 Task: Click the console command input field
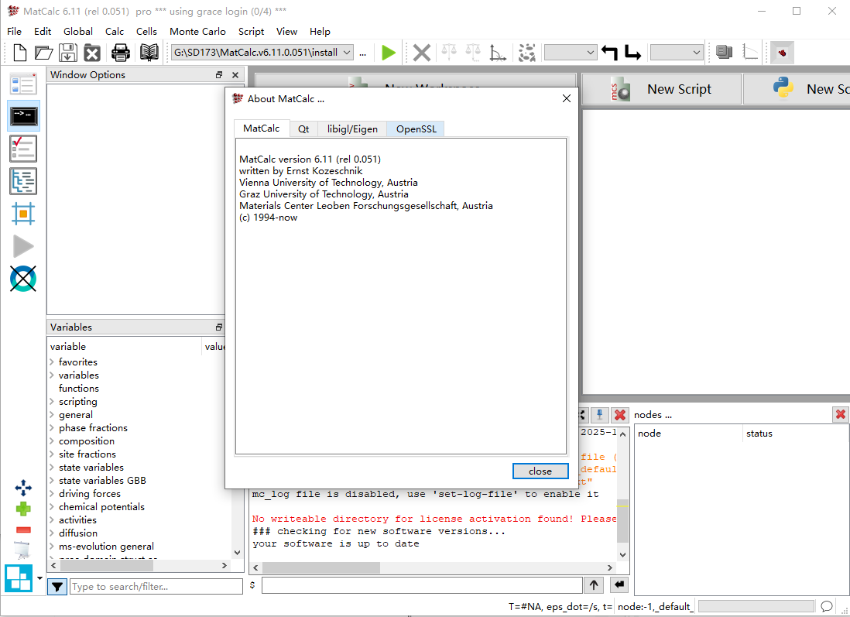click(422, 585)
